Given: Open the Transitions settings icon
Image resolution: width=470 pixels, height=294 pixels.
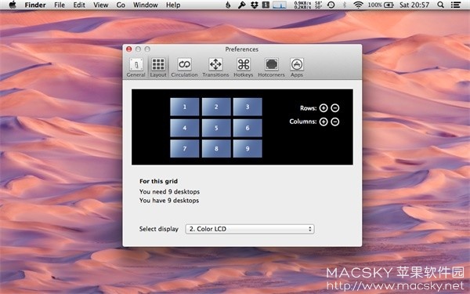Looking at the screenshot, I should pos(215,67).
